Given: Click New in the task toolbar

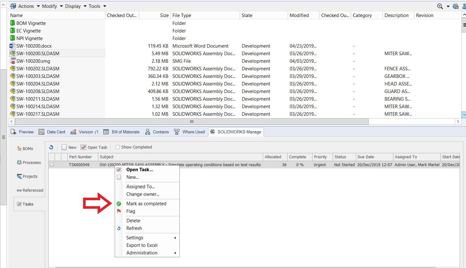Looking at the screenshot, I should click(69, 147).
